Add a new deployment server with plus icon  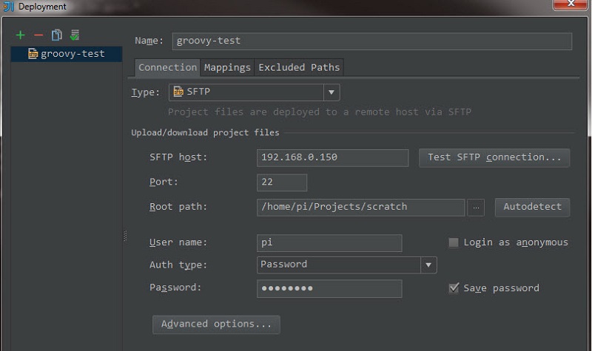pyautogui.click(x=21, y=35)
